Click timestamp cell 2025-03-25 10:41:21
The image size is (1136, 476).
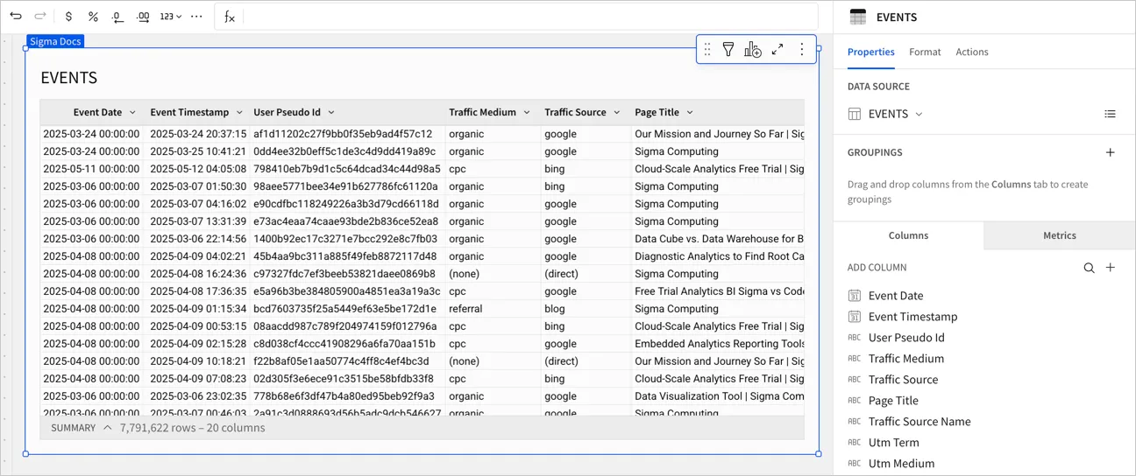tap(198, 151)
